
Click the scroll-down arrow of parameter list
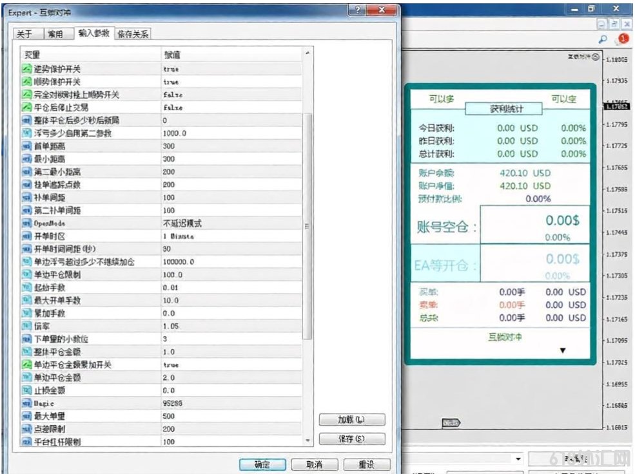[x=308, y=441]
